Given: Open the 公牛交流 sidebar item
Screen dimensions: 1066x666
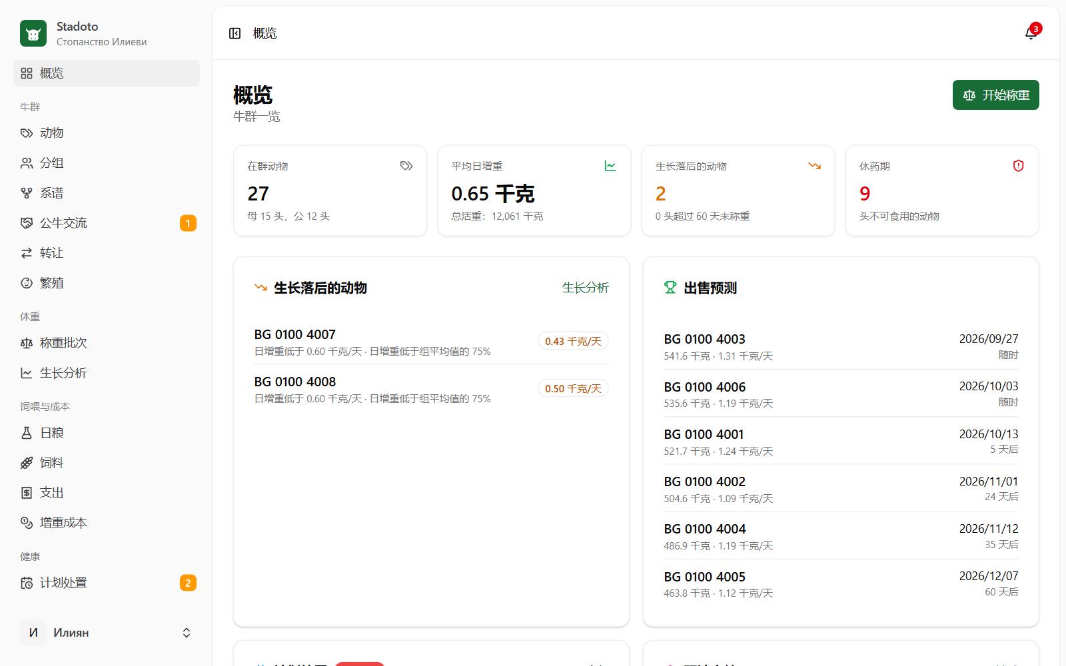Looking at the screenshot, I should (107, 223).
